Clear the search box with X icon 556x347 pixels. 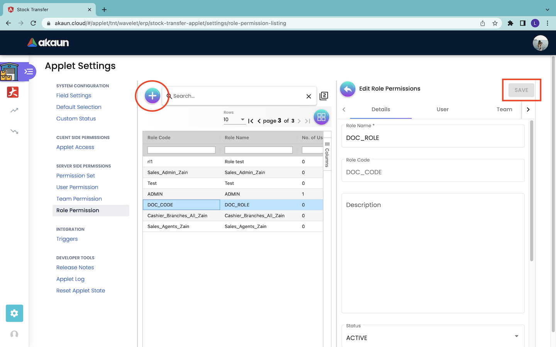tap(309, 96)
